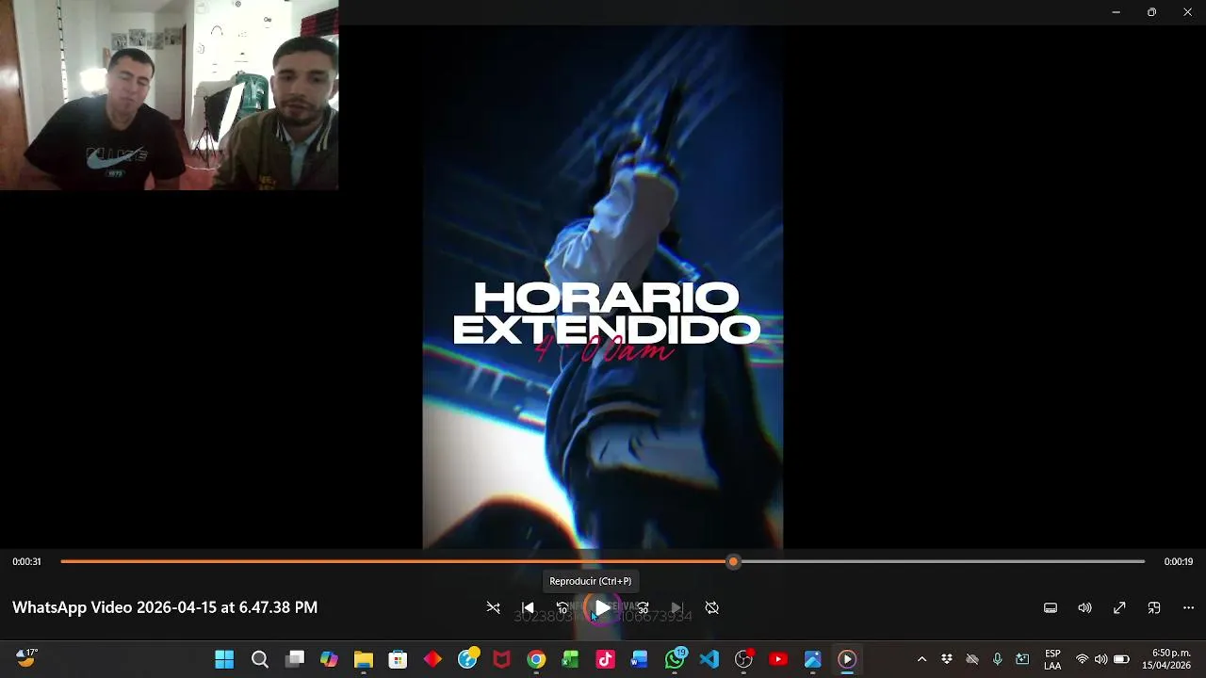This screenshot has height=678, width=1206.
Task: Open Windows Search from the taskbar
Action: 260,659
